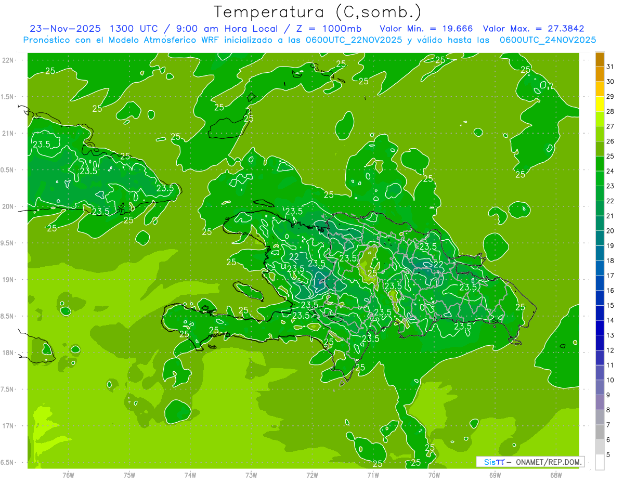Click the 70W longitude axis label

[x=434, y=475]
